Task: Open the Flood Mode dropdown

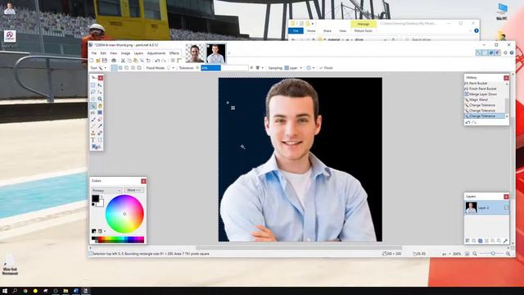Action: pyautogui.click(x=173, y=68)
